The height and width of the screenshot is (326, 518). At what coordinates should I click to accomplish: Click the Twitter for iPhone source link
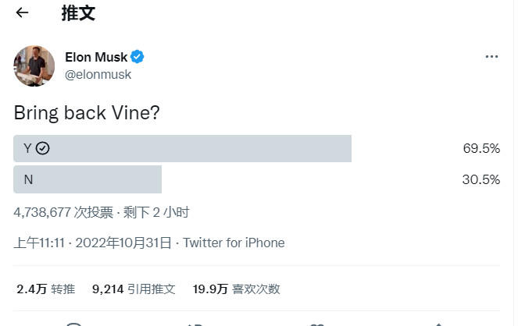click(234, 243)
